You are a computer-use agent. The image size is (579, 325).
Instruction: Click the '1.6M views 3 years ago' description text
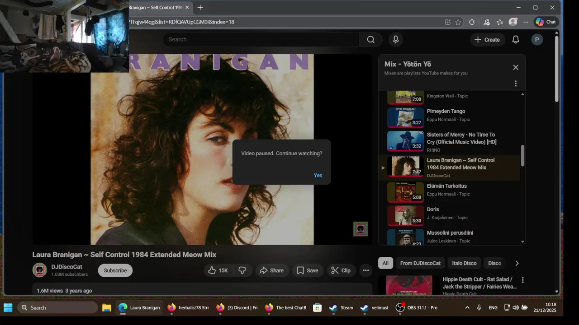click(x=64, y=291)
